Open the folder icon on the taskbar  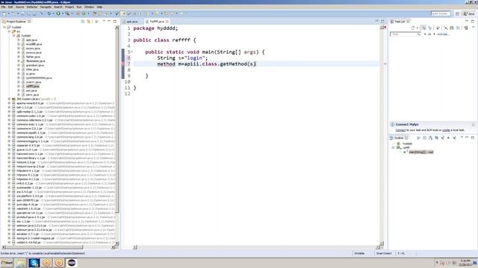click(21, 263)
